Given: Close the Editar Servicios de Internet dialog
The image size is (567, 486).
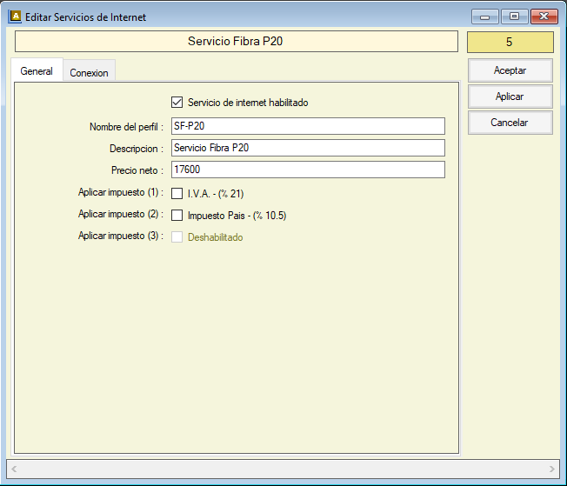Looking at the screenshot, I should 544,17.
